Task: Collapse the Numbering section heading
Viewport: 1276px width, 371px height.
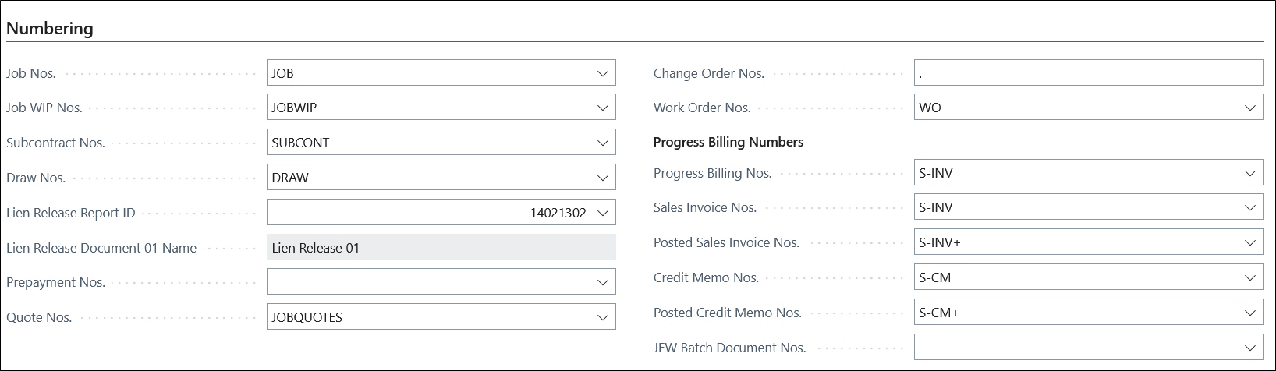Action: pos(50,29)
